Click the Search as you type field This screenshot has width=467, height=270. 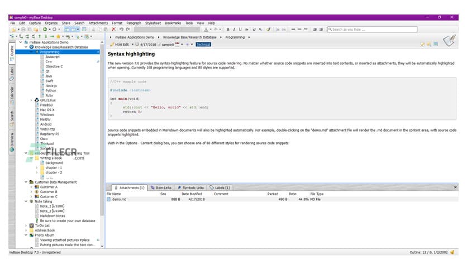[372, 30]
